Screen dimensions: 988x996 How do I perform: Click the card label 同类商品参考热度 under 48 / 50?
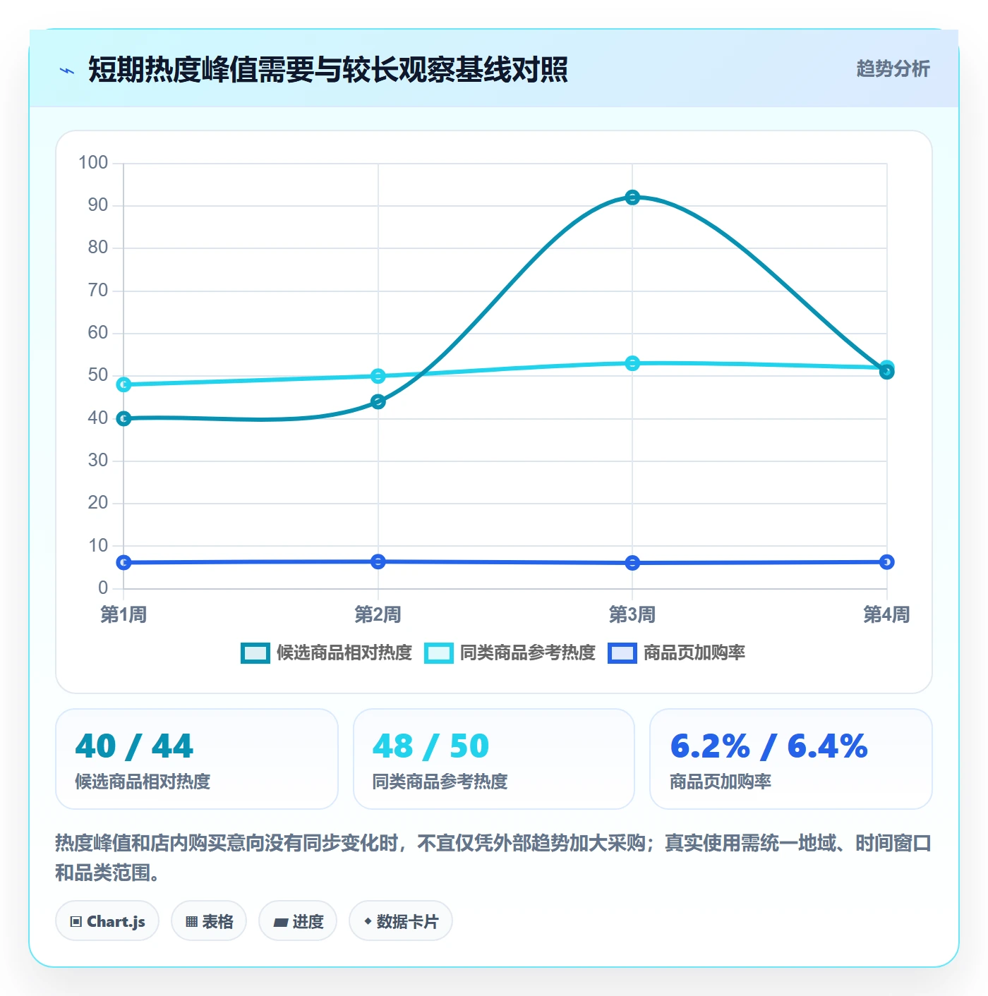[x=440, y=782]
